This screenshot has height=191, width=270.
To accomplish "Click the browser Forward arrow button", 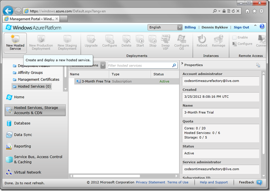I will tap(18, 11).
